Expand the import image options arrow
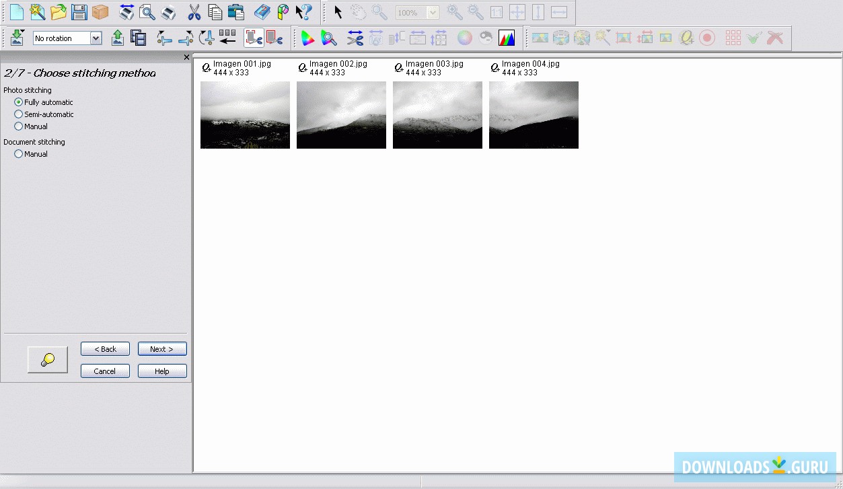Viewport: 843px width, 489px height. [22, 32]
